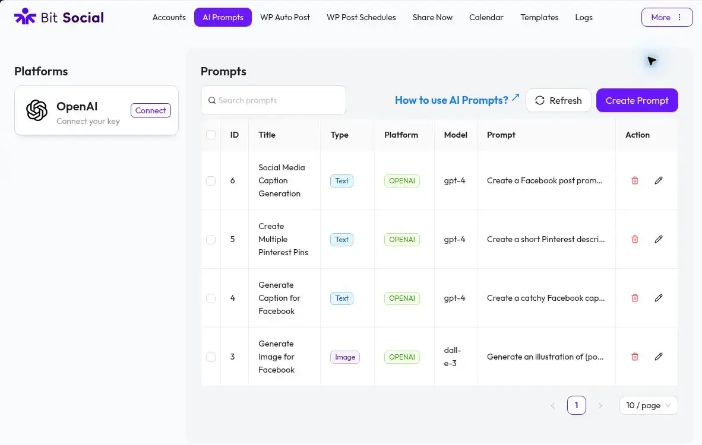
Task: Open the Share Now tab
Action: coord(432,17)
